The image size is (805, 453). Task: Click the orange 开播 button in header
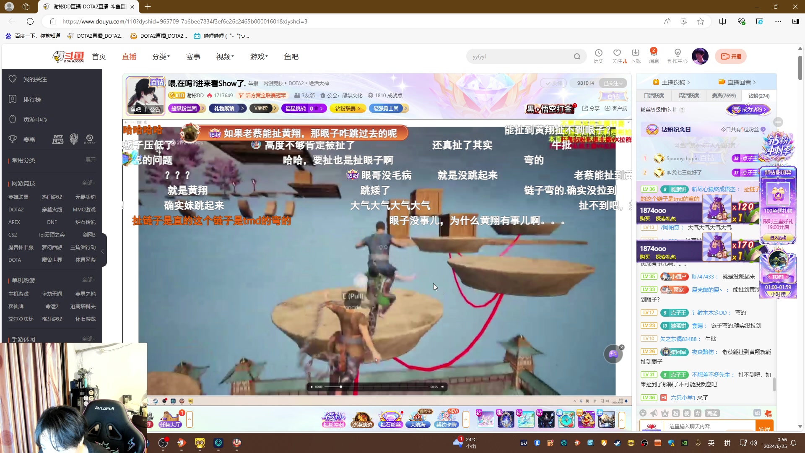[x=730, y=56]
